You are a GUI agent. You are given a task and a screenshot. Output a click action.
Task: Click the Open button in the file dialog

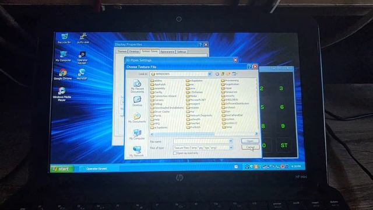coord(250,141)
